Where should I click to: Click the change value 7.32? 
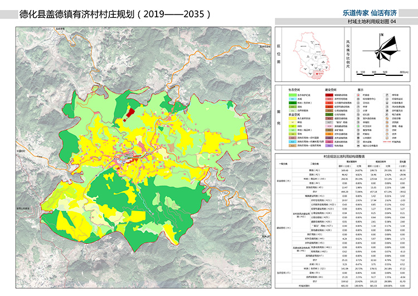tap(403, 260)
